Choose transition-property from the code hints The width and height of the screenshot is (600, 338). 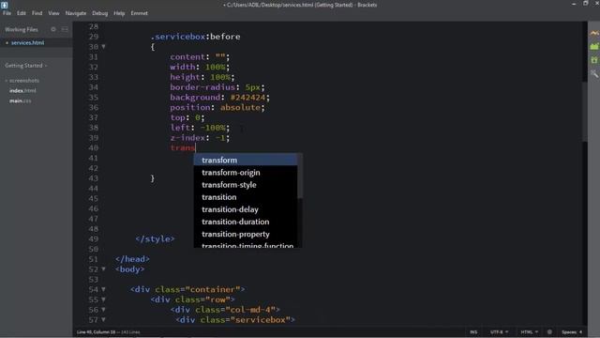(x=246, y=234)
